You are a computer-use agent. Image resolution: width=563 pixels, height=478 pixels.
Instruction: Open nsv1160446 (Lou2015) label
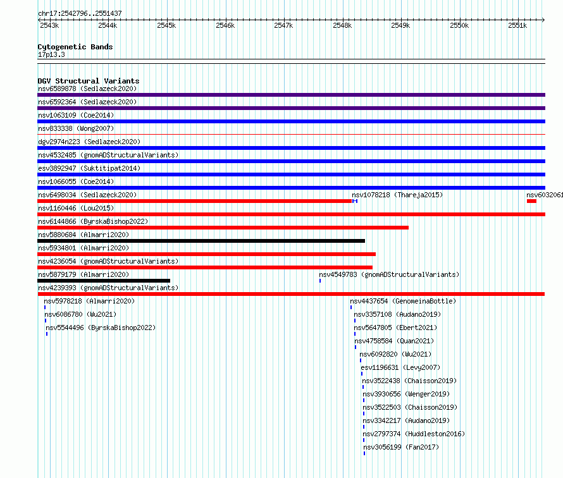(76, 208)
